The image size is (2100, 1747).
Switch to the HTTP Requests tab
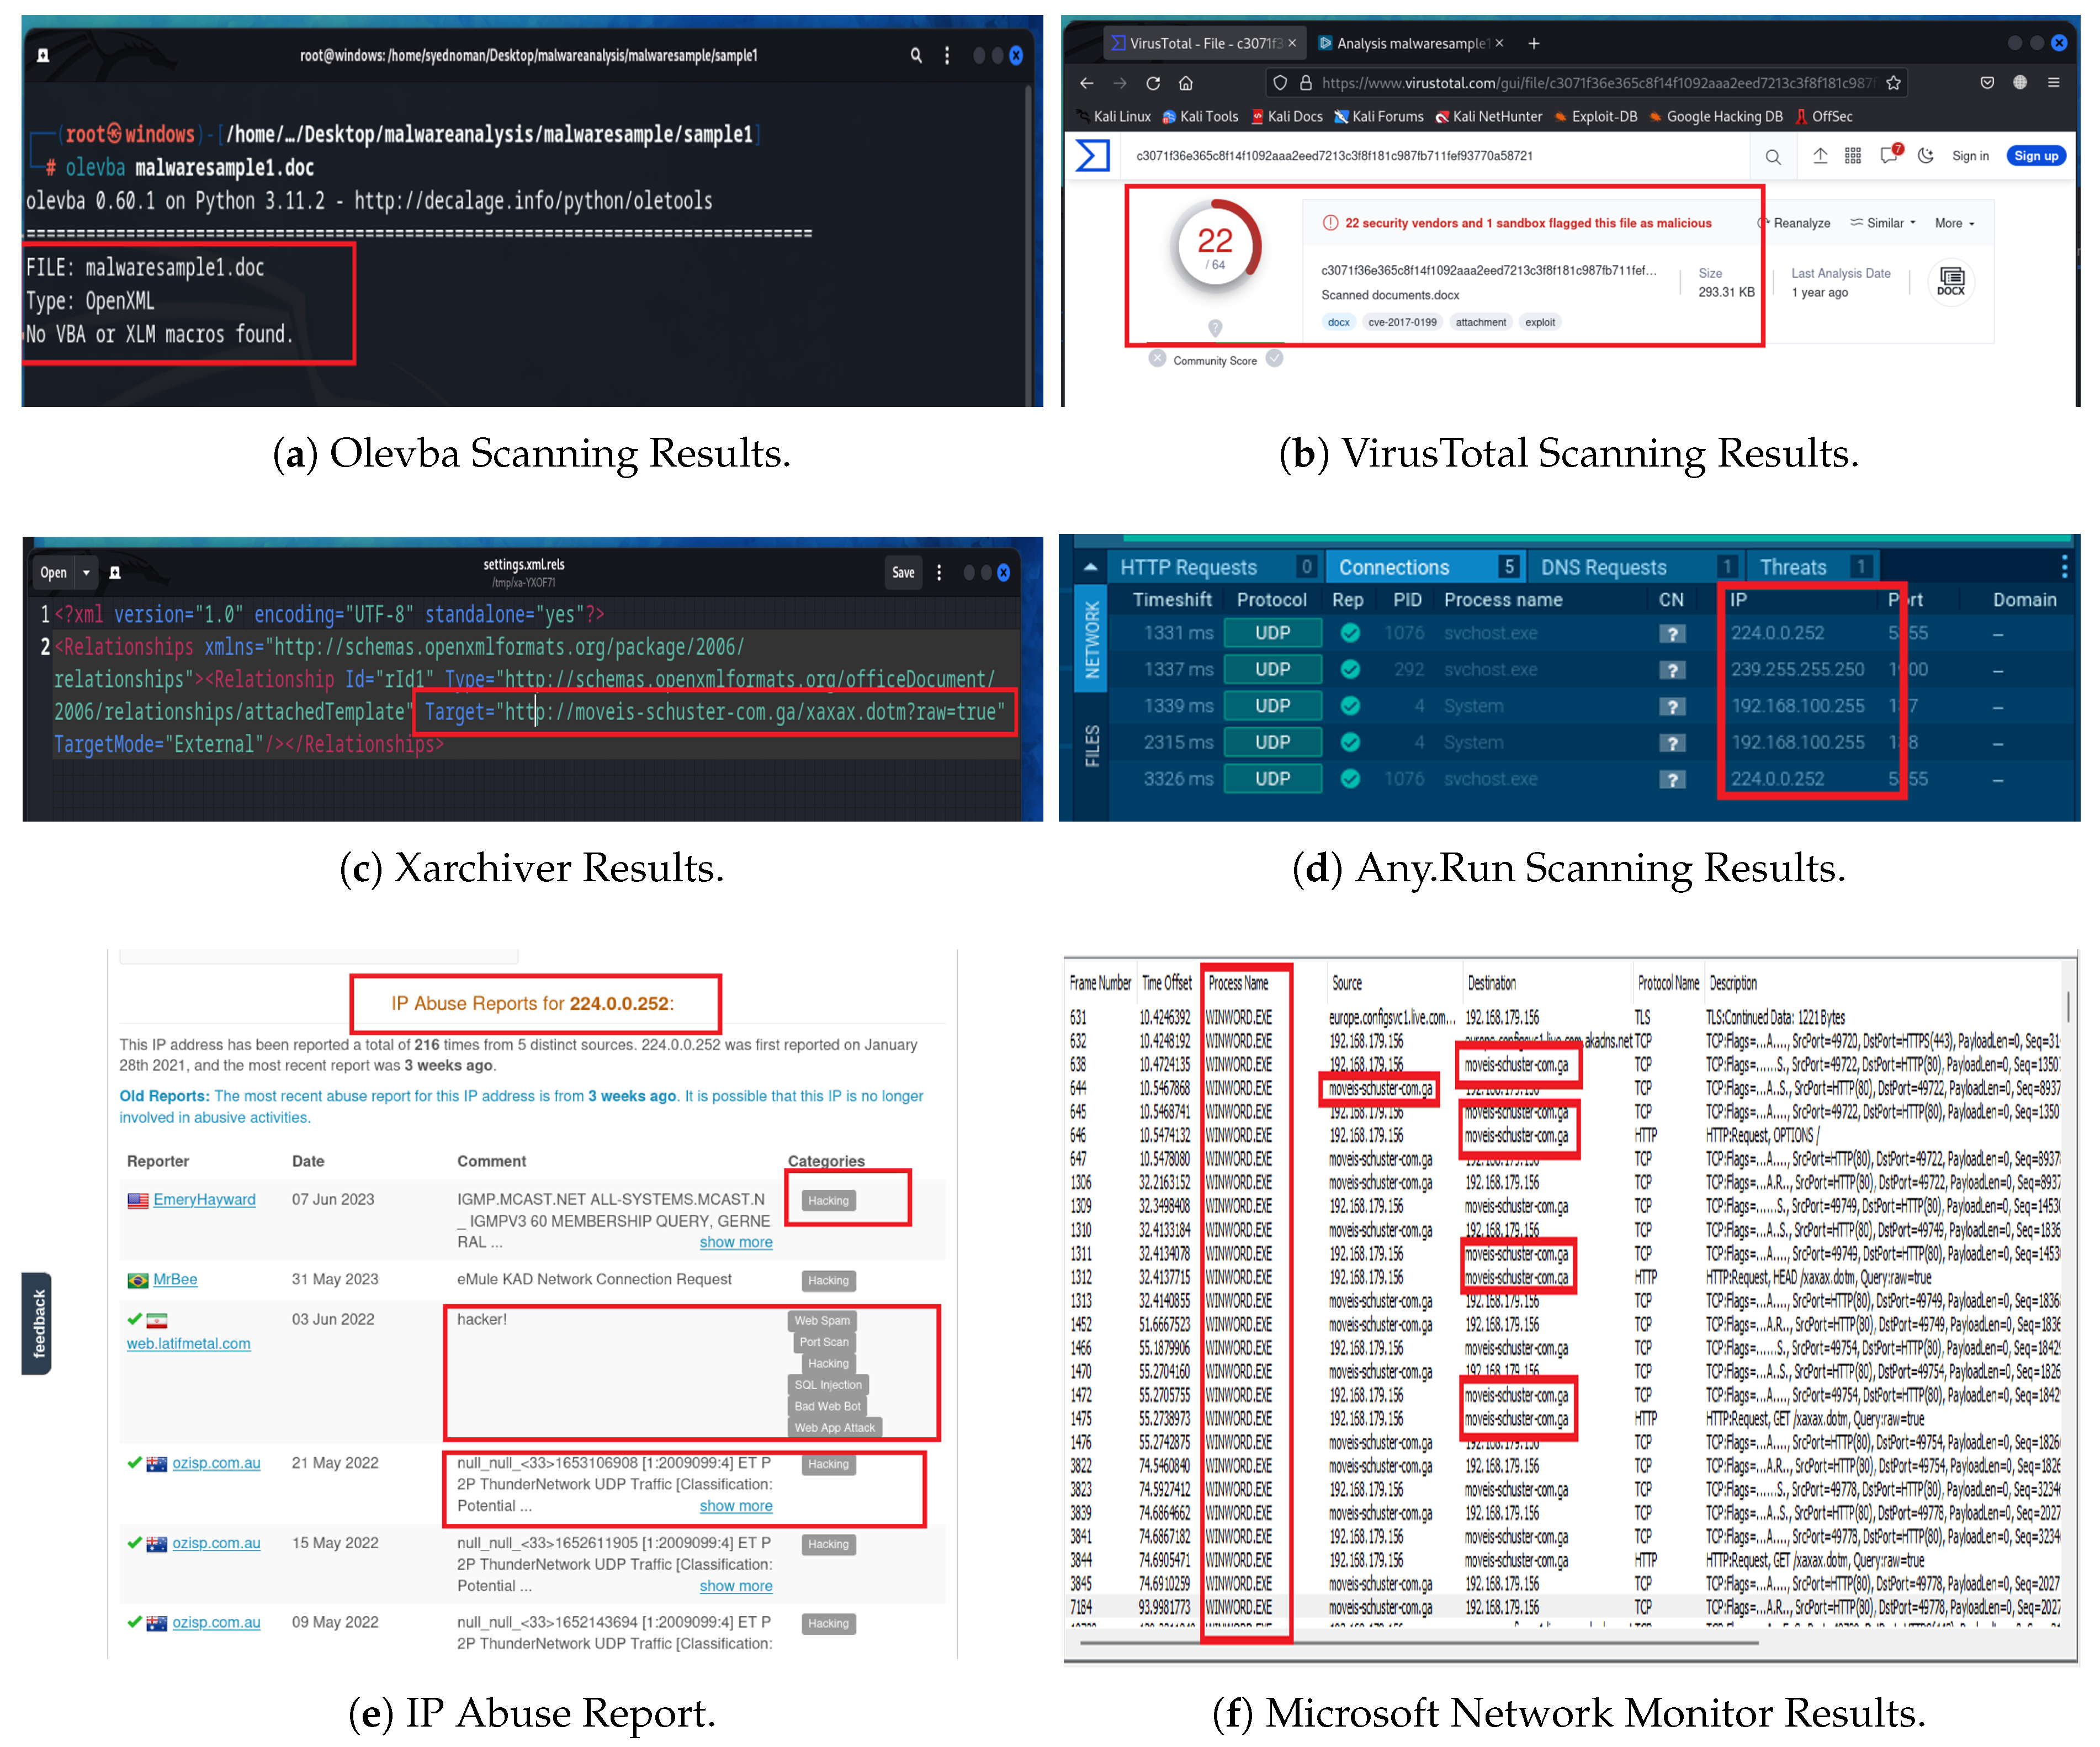point(1217,567)
